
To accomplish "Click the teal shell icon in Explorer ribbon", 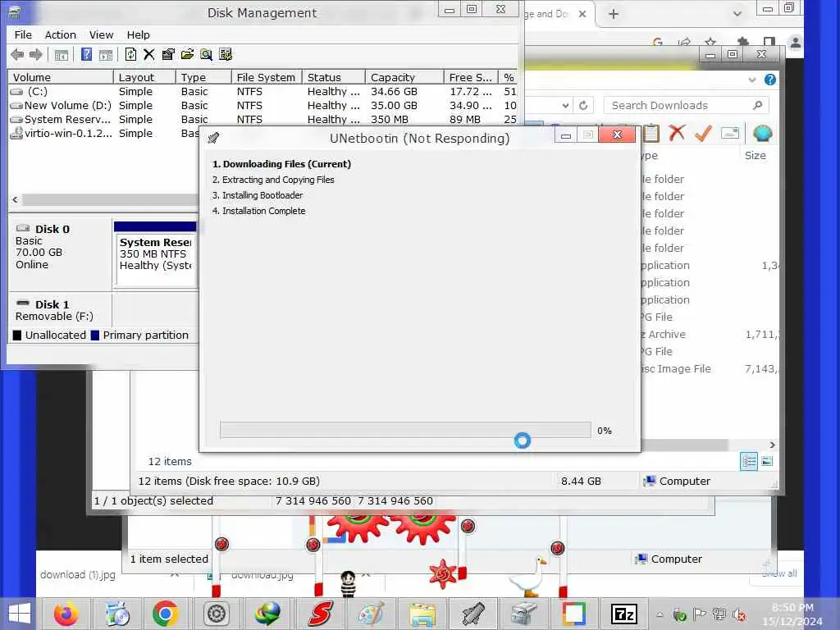I will 762,133.
